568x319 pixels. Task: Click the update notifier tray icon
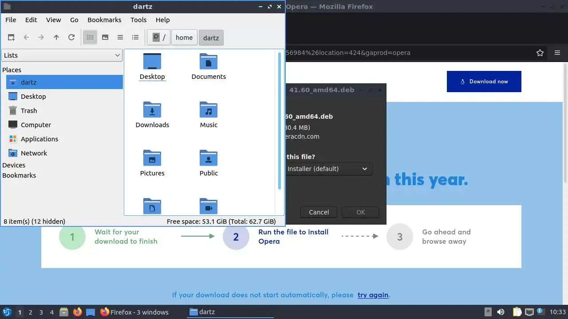(541, 312)
